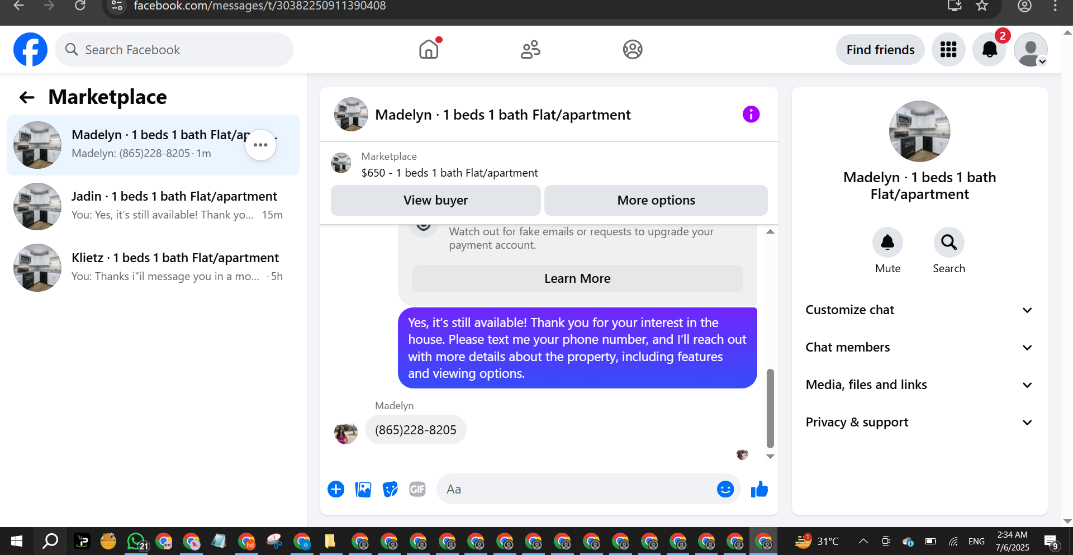1073x555 pixels.
Task: Go to the Home feed icon
Action: (x=429, y=49)
